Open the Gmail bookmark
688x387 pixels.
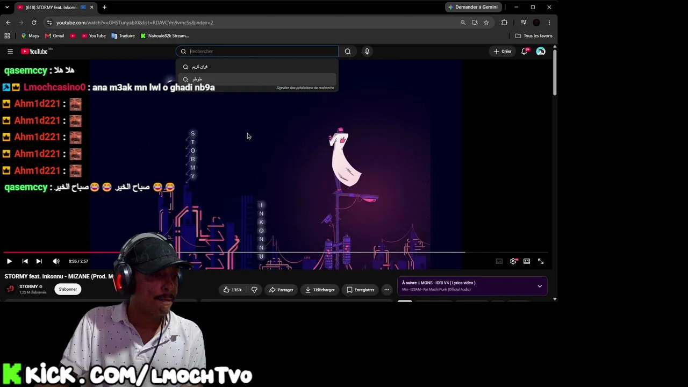55,36
